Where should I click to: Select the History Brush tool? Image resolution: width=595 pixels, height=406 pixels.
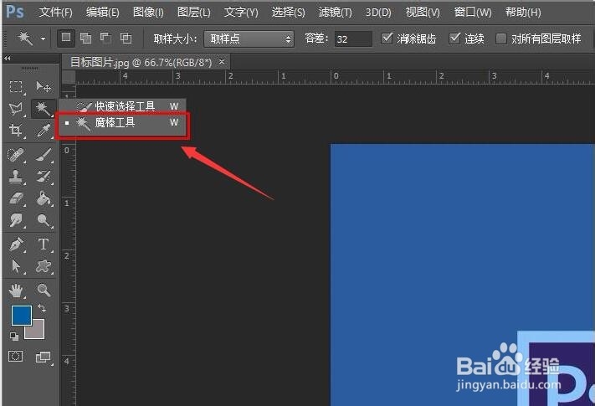click(x=44, y=177)
